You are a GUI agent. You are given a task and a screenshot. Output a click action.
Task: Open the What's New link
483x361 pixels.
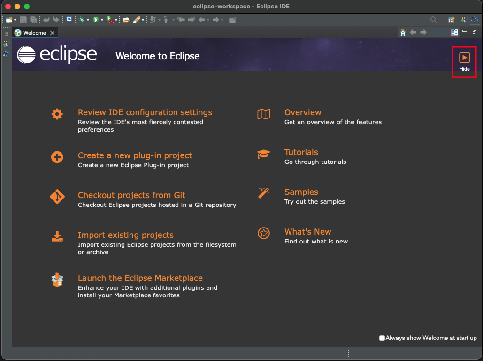click(308, 232)
